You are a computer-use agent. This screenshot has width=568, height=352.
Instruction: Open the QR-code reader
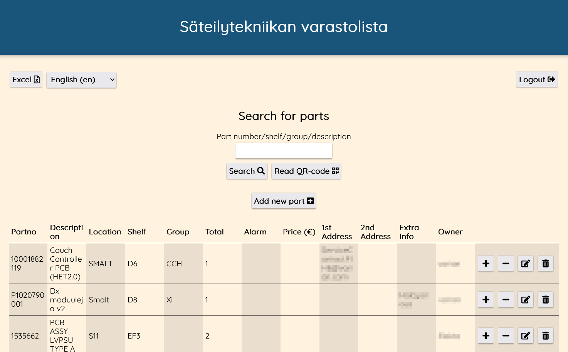306,171
